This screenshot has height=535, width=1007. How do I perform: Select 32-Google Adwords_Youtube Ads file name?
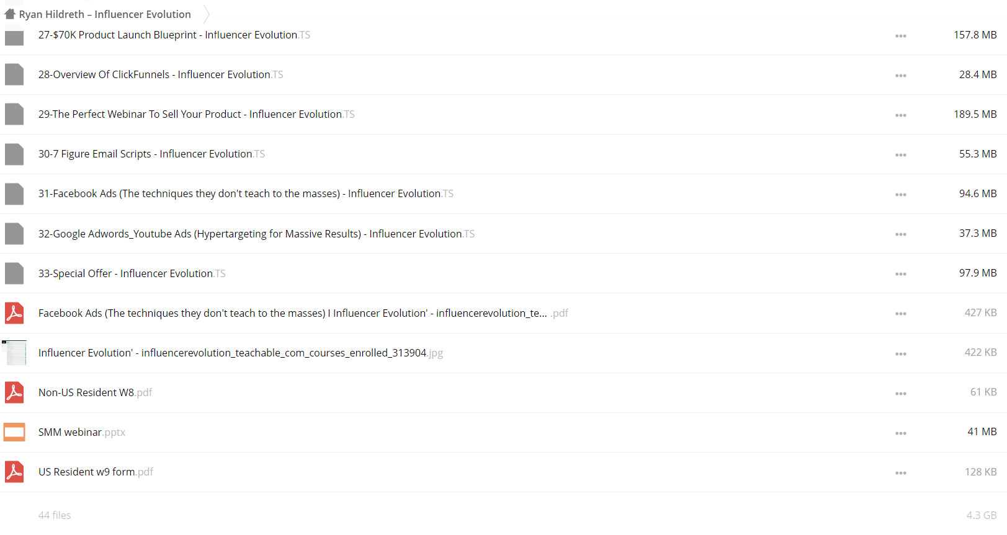pyautogui.click(x=256, y=234)
